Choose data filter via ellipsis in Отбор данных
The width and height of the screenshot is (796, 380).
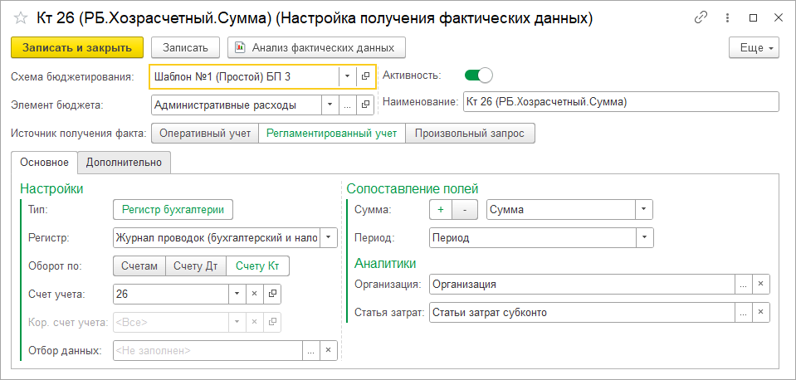point(311,351)
